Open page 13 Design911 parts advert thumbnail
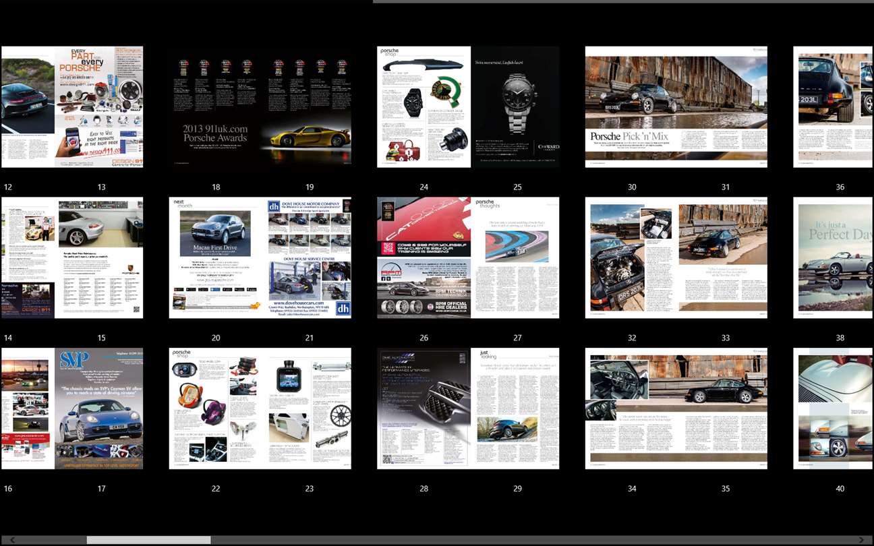Image resolution: width=874 pixels, height=546 pixels. 99,107
